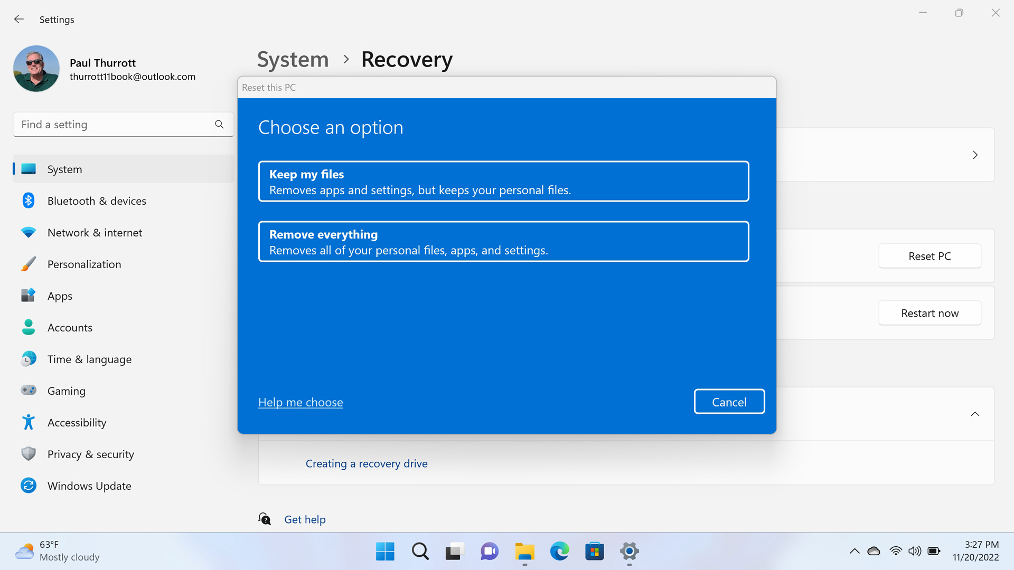Choose Keep my files option
This screenshot has width=1014, height=570.
pos(503,182)
